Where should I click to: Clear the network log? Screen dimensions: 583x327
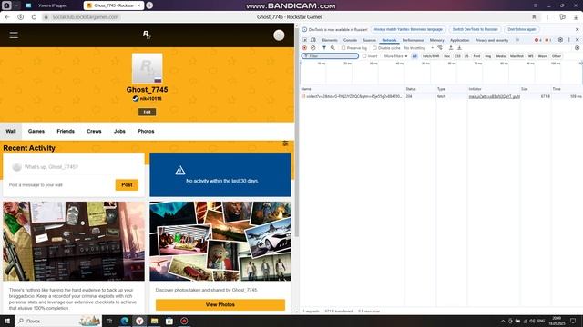[x=313, y=48]
